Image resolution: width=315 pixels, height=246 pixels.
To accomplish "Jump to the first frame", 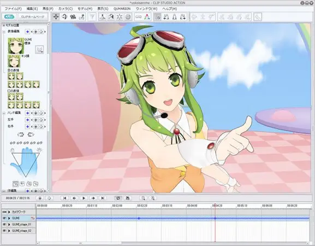I will tap(64, 198).
